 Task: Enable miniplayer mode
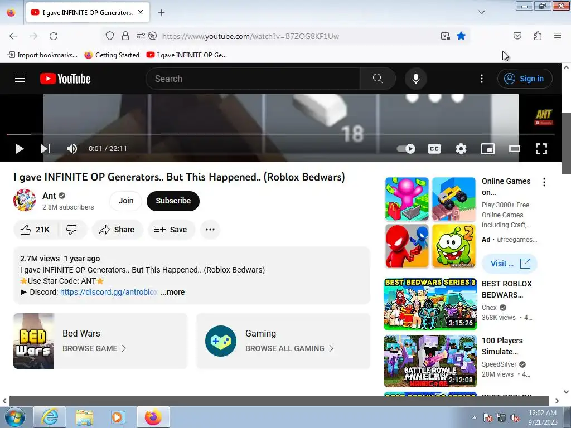[487, 148]
